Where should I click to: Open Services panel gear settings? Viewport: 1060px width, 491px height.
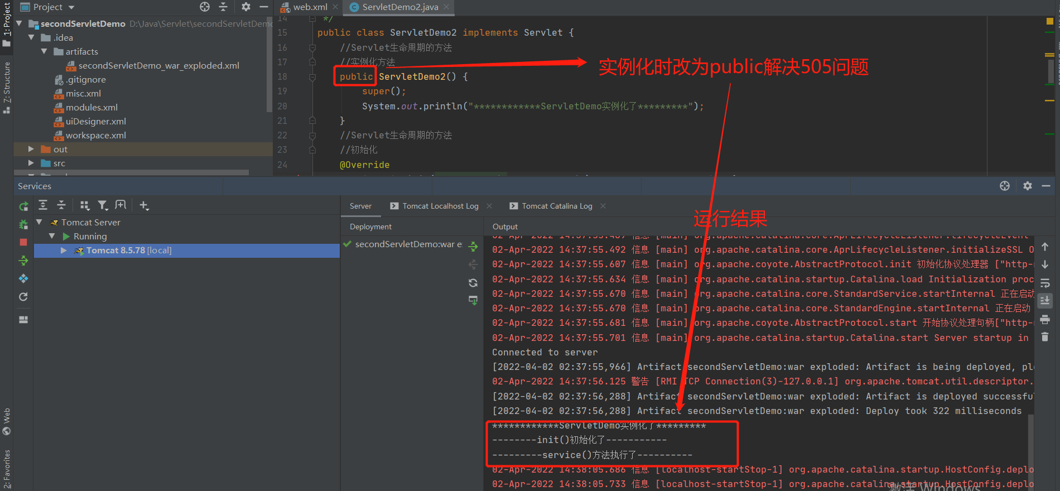click(1028, 186)
